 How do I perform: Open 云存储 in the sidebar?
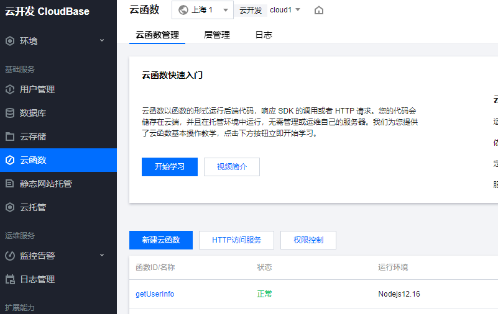pos(58,137)
